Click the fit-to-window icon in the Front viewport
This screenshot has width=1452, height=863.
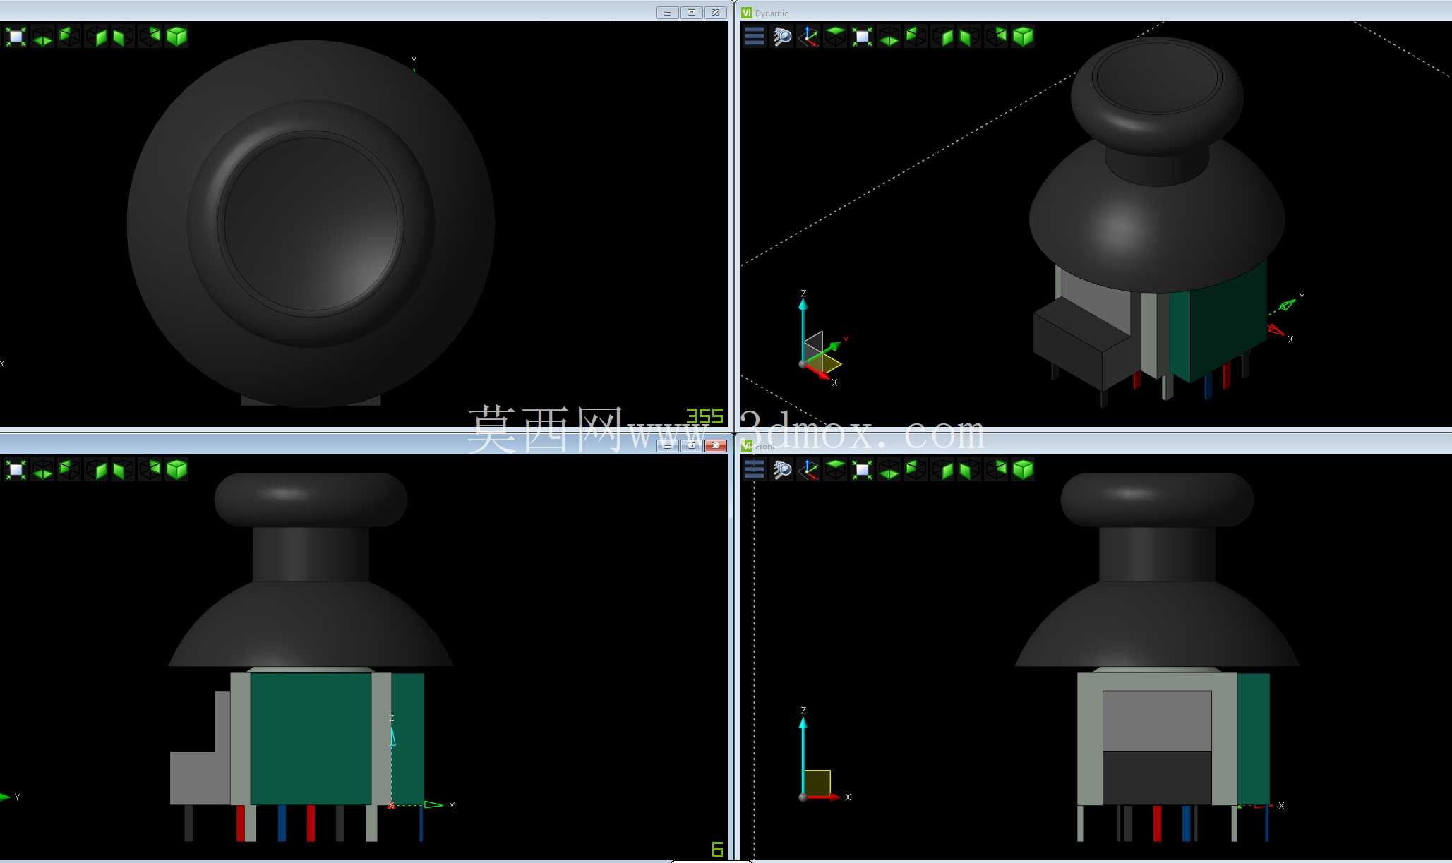[x=862, y=470]
